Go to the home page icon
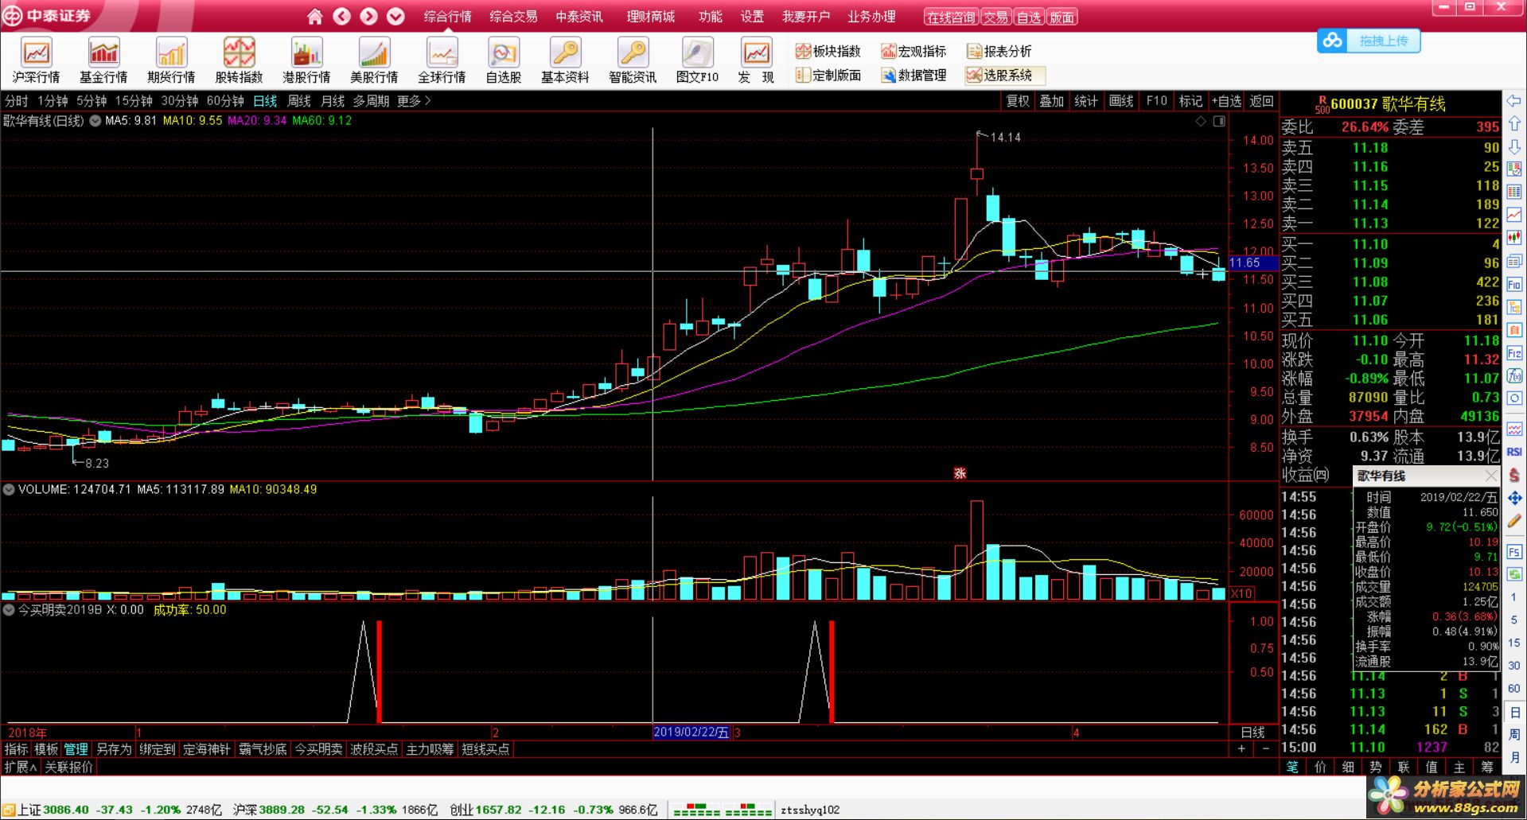Screen dimensions: 1527x820 (x=315, y=16)
